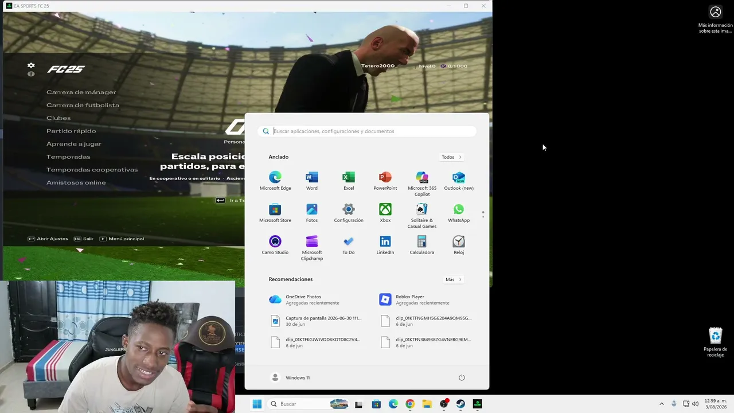Launch the Xbox app
734x413 pixels.
[385, 213]
